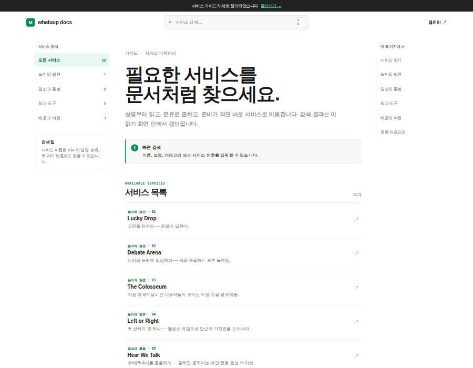The image size is (473, 368).
Task: Open The Colosseum service title
Action: pos(147,287)
